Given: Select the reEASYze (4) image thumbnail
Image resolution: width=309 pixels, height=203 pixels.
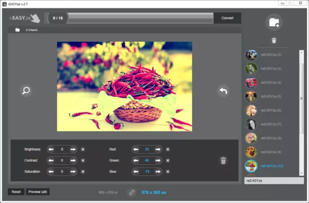Looking at the screenshot, I should (251, 83).
